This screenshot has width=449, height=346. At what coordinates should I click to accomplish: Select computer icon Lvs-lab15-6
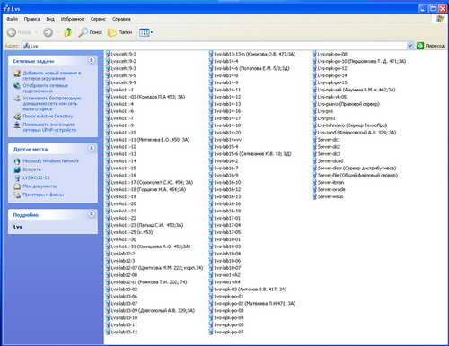tap(211, 153)
